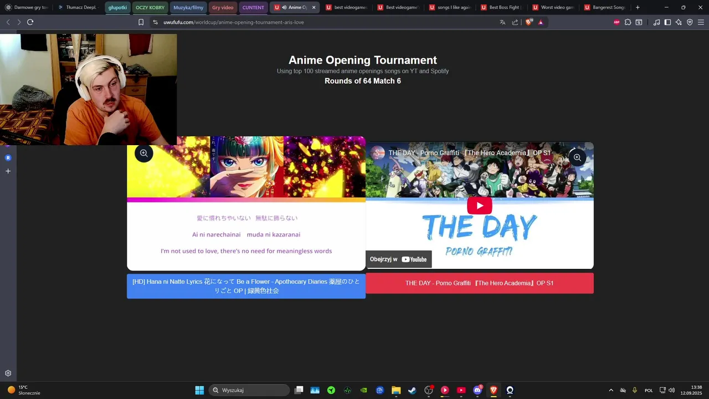Click the browser back arrow
The width and height of the screenshot is (709, 399).
point(8,22)
